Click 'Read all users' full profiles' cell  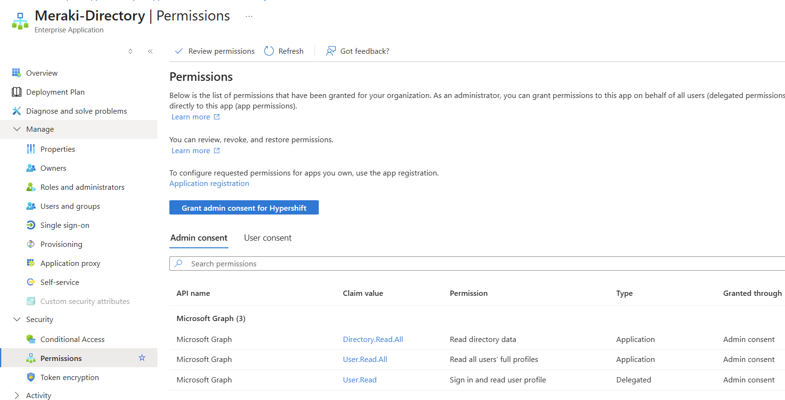[494, 360]
